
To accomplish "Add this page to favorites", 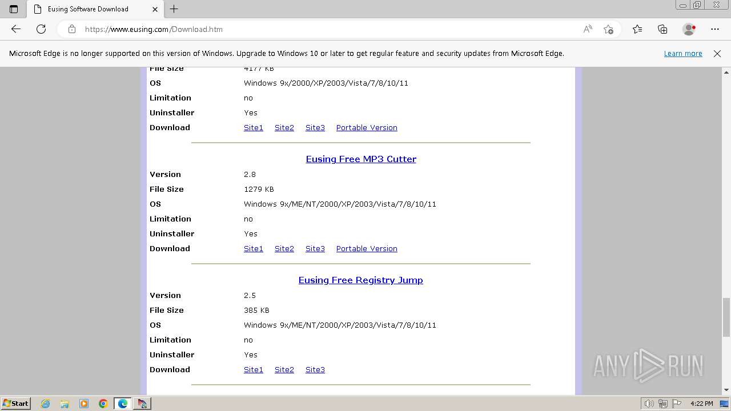I will (x=608, y=29).
